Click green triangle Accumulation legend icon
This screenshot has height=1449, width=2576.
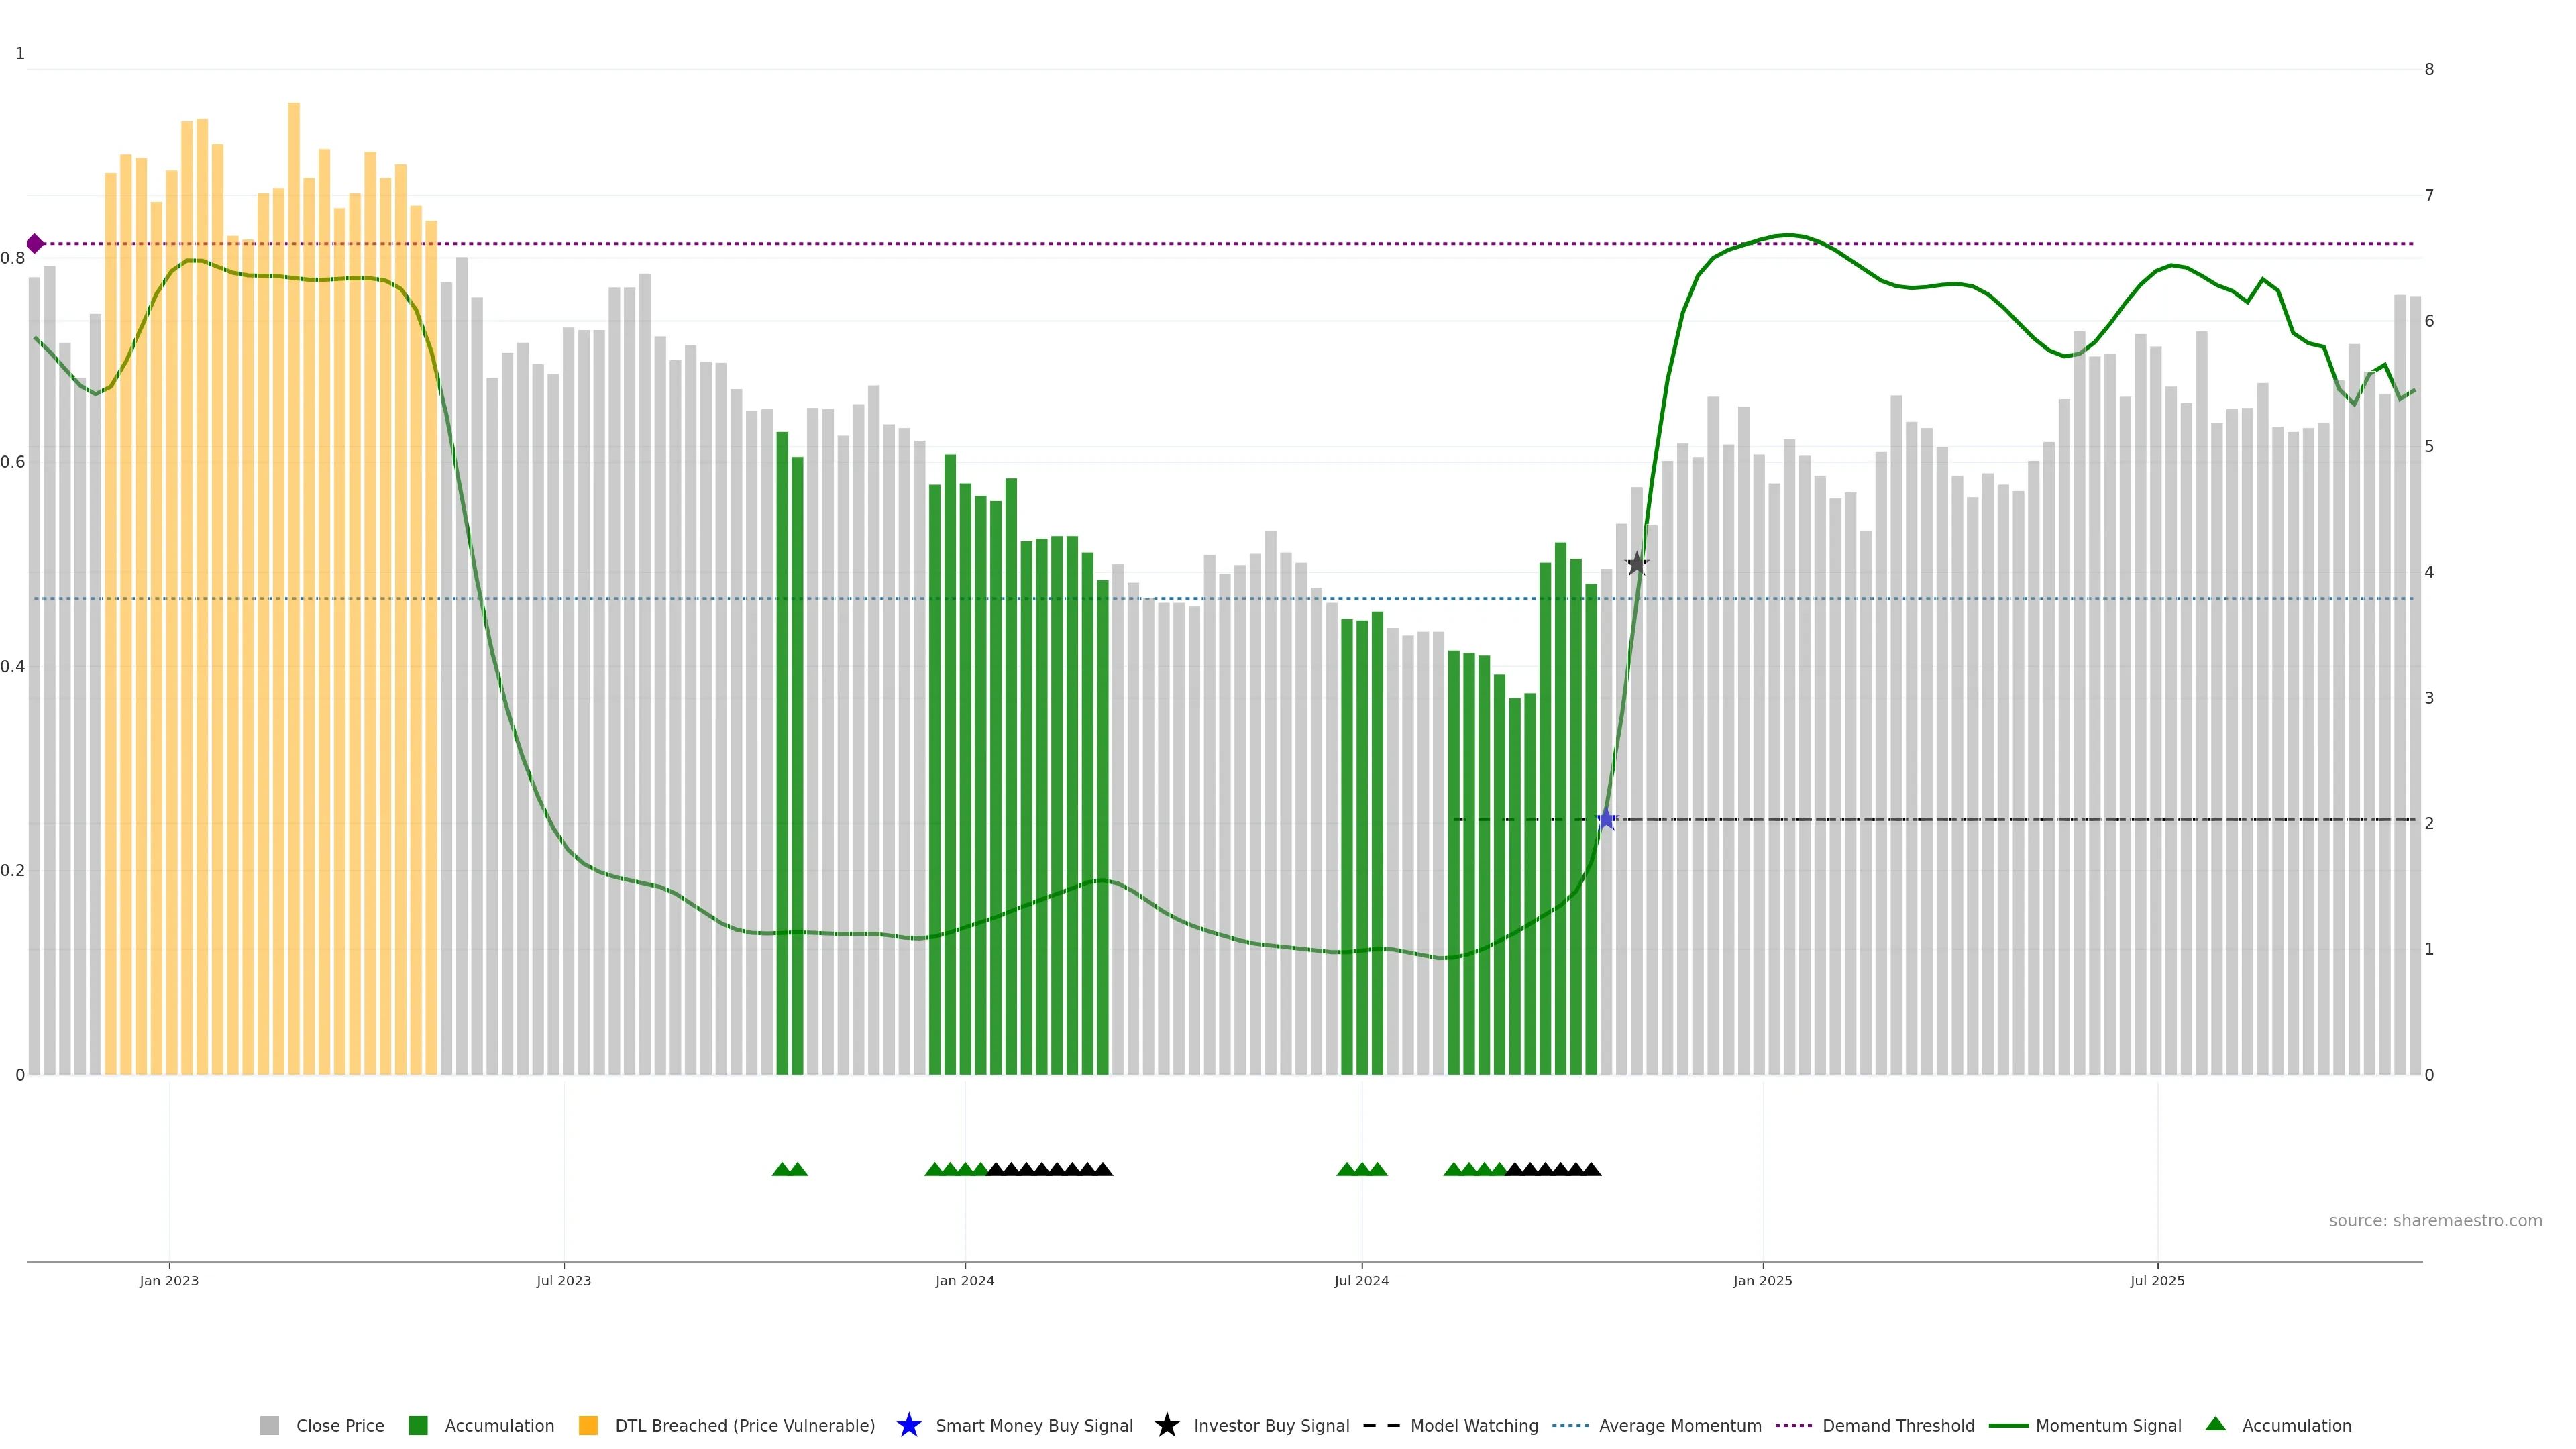2215,1424
